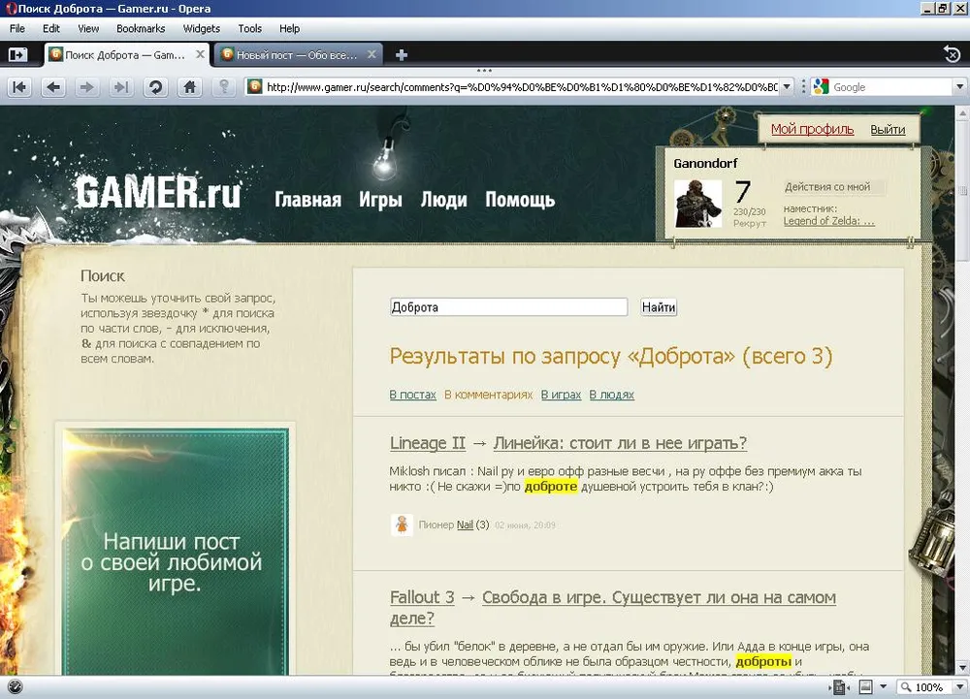Image resolution: width=970 pixels, height=699 pixels.
Task: Open the zoom 100% dropdown
Action: [960, 686]
